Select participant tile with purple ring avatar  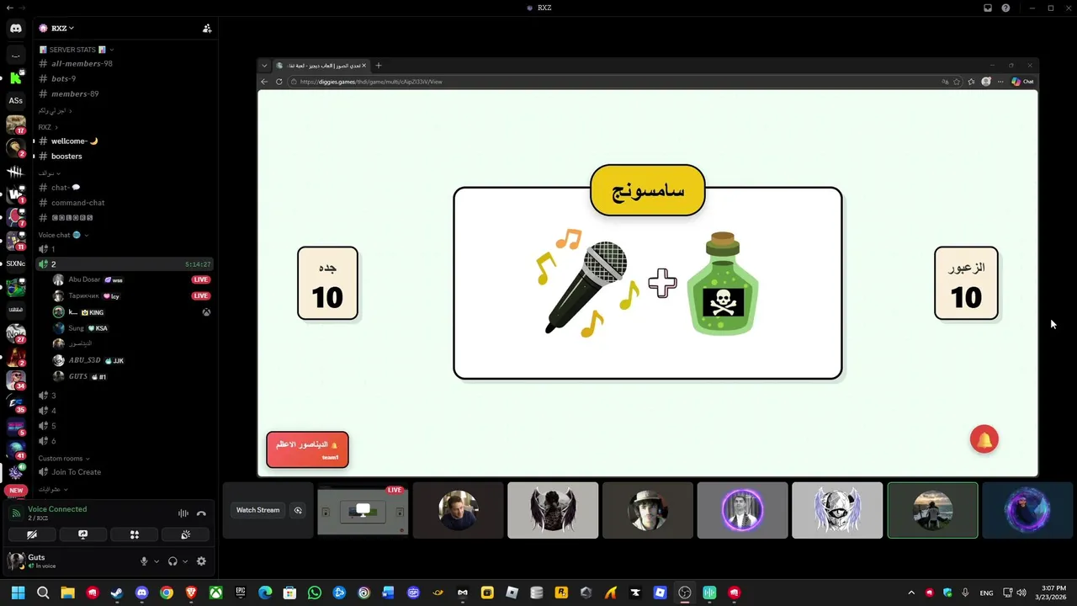[x=742, y=510]
